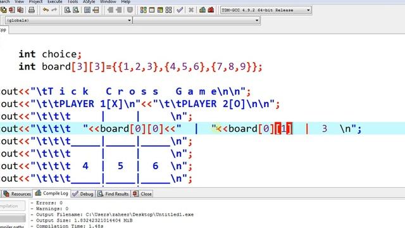Click the Redo toolbar arrow
Screen dimensions: 405x228
pyautogui.click(x=54, y=10)
